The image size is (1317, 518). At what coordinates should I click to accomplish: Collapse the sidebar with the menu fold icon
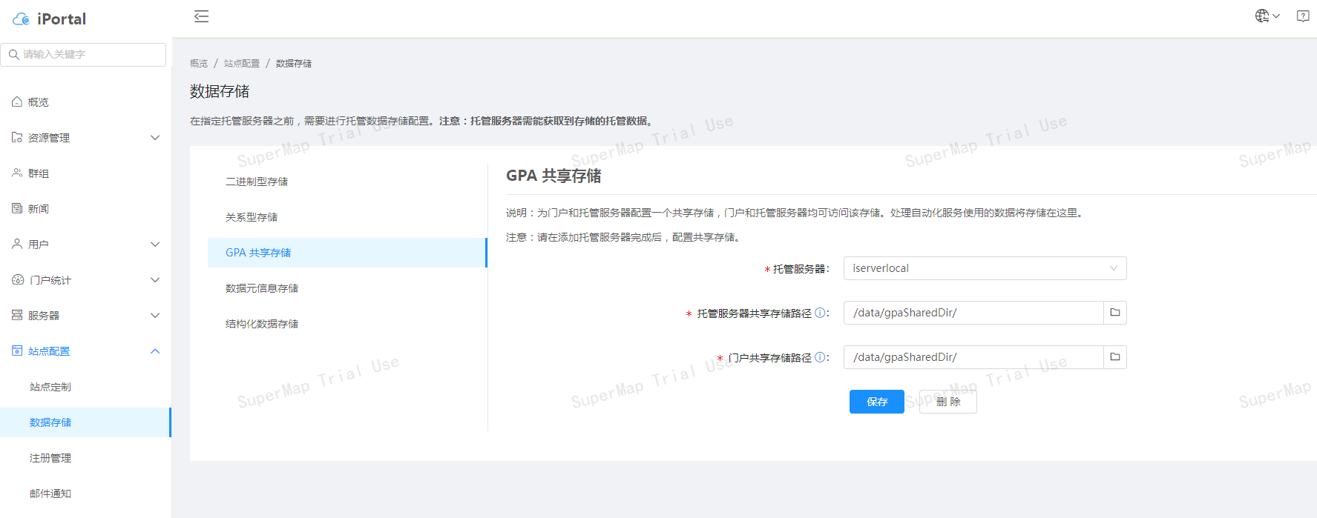tap(201, 16)
